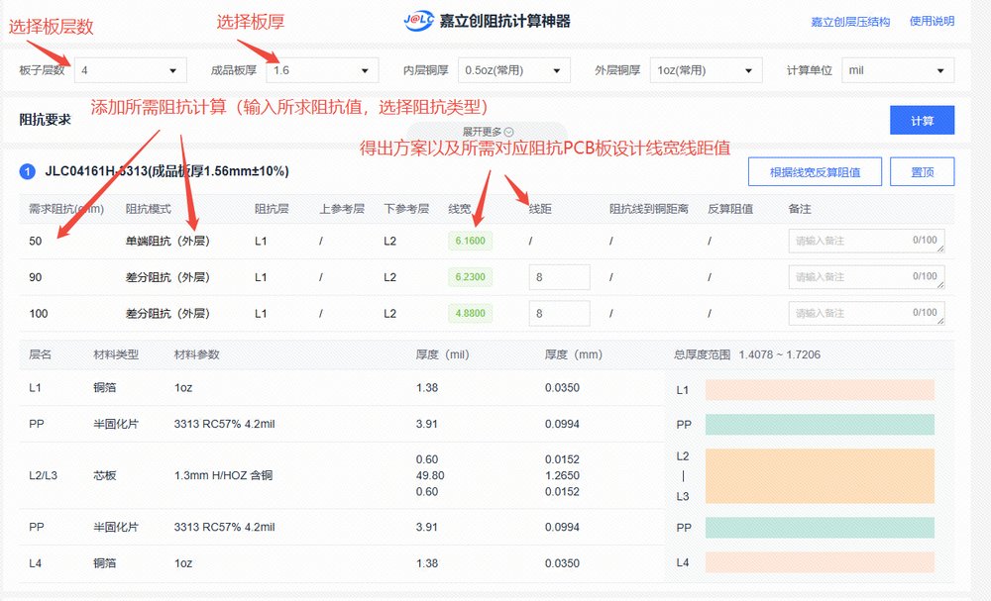
Task: Click the 备注 field in 100 ohm row
Action: [865, 314]
